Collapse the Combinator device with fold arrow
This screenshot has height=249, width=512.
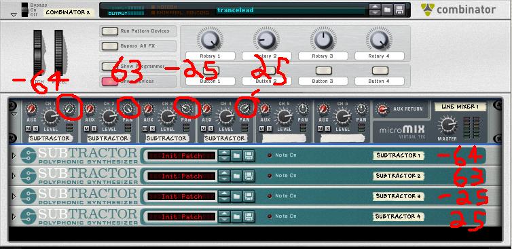tap(14, 15)
